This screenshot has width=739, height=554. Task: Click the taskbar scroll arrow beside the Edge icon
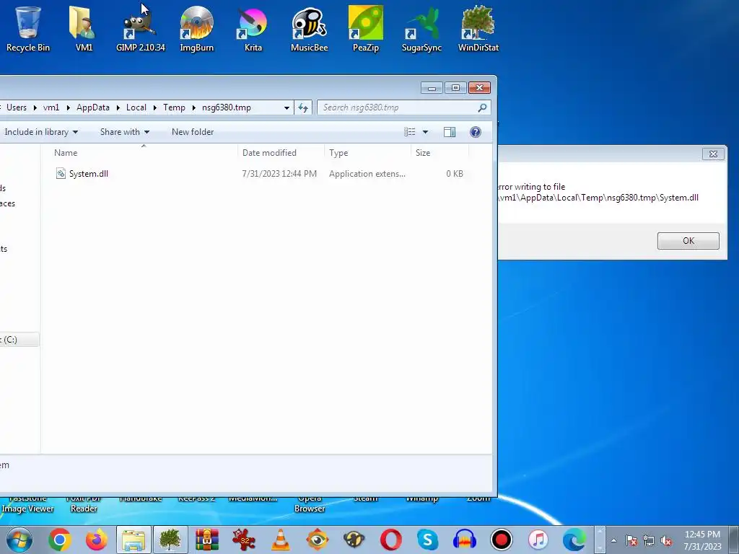pyautogui.click(x=600, y=540)
